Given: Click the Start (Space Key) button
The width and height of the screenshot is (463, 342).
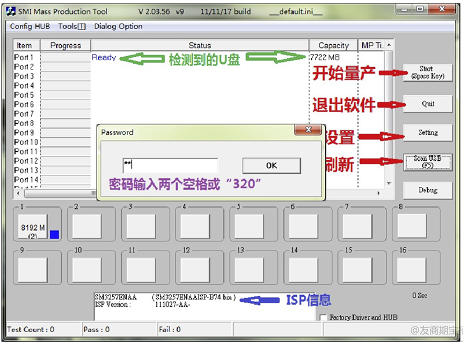Looking at the screenshot, I should (428, 73).
